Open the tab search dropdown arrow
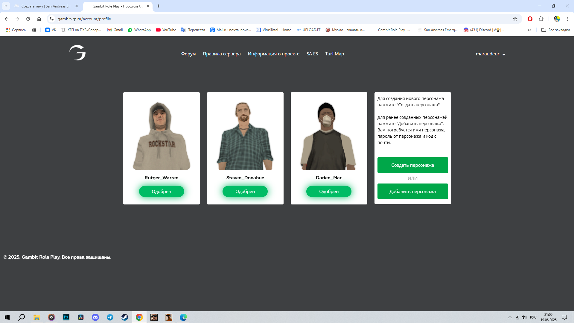The height and width of the screenshot is (323, 574). pos(6,6)
